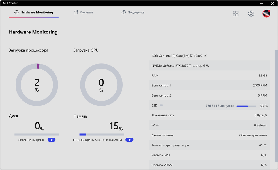Click the Диск usage bar
The image size is (278, 170).
coord(37,135)
